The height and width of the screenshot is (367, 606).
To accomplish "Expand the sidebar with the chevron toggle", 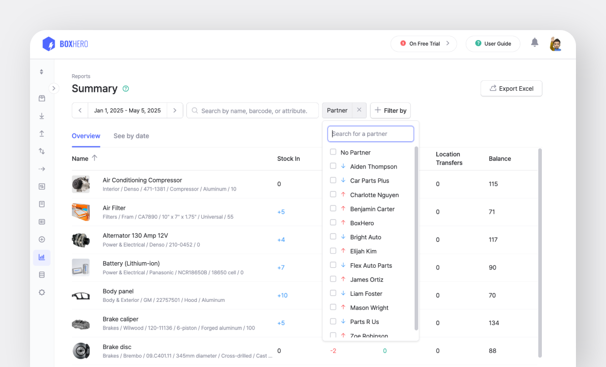I will (x=54, y=88).
